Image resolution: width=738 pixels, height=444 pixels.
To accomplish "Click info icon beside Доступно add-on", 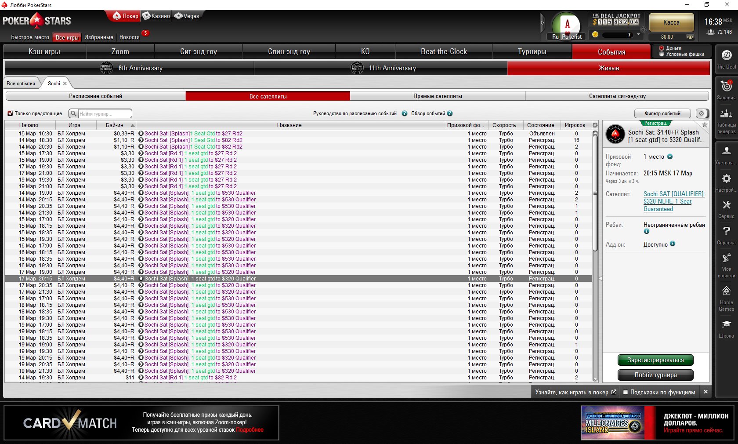I will coord(673,244).
